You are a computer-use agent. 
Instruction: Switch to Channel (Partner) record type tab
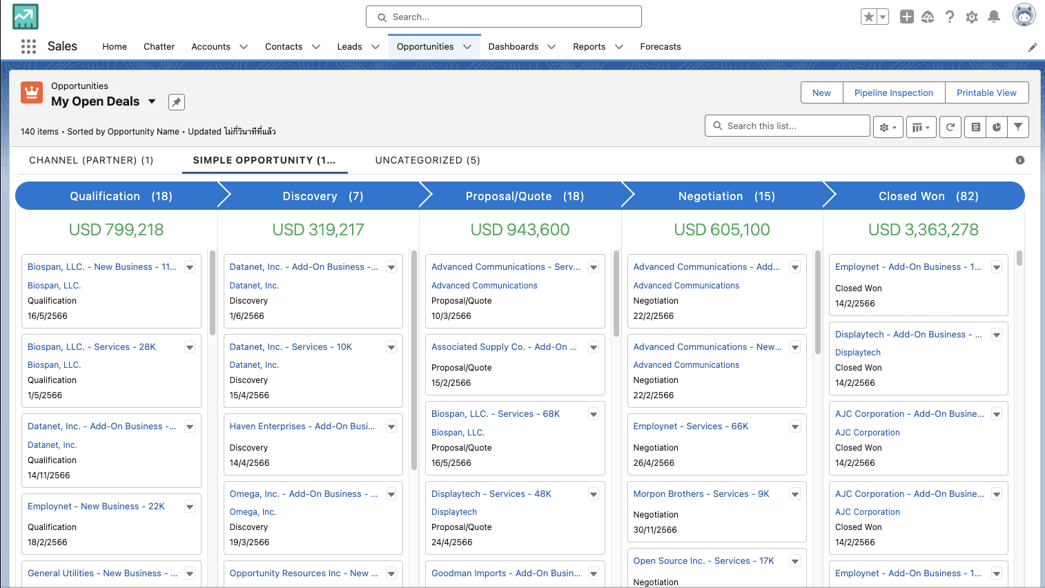[91, 160]
